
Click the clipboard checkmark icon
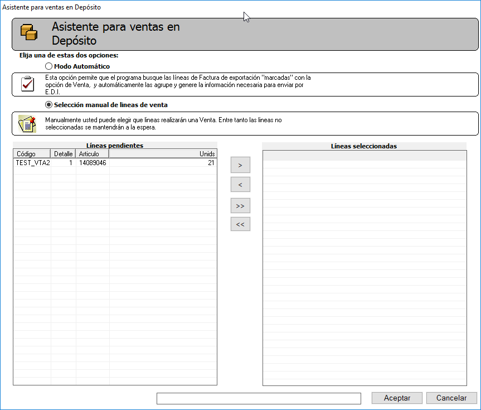point(27,84)
